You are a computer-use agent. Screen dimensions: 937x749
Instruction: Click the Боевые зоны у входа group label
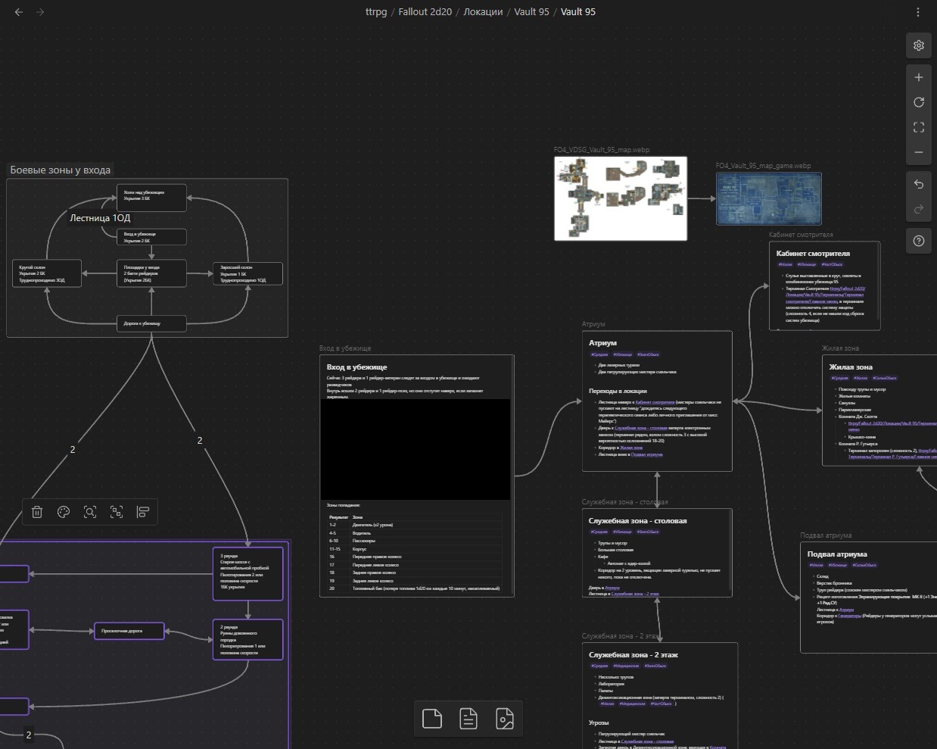point(61,170)
